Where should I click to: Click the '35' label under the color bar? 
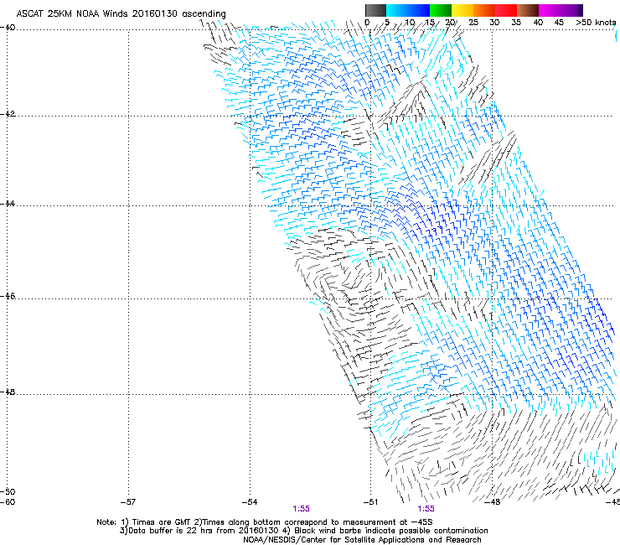[516, 23]
